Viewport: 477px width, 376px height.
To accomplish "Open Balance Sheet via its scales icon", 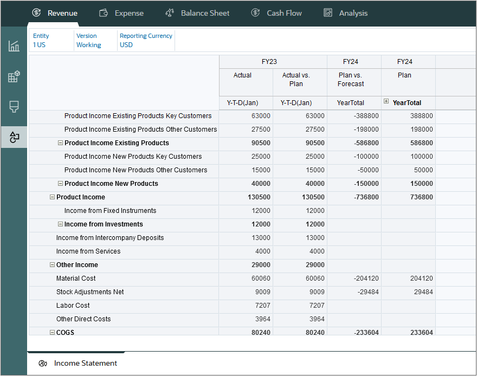I will pyautogui.click(x=170, y=12).
